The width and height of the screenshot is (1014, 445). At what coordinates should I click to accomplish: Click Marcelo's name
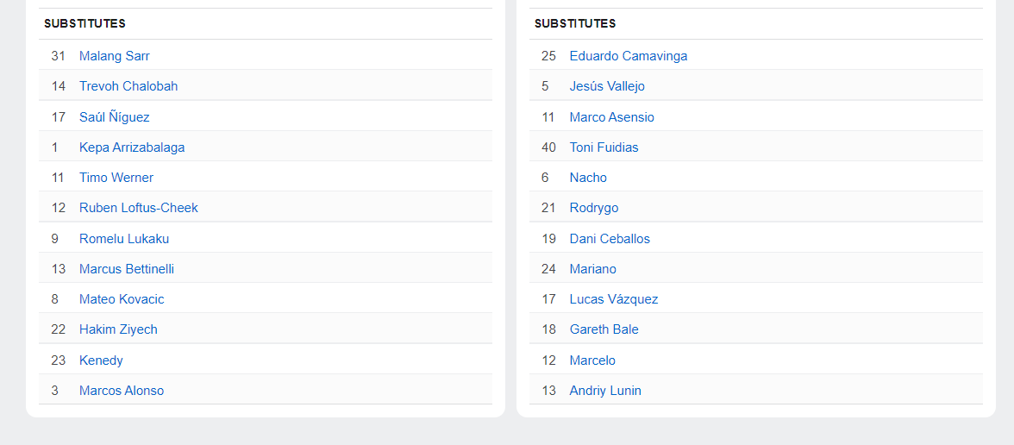coord(592,360)
